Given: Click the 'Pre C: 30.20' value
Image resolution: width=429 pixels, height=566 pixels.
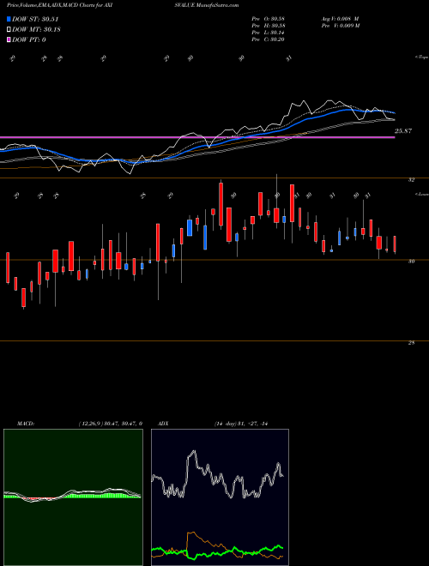Looking at the screenshot, I should click(269, 39).
